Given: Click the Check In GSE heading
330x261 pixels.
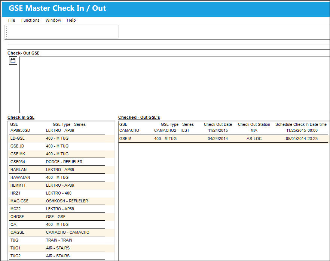Looking at the screenshot, I should point(21,117).
